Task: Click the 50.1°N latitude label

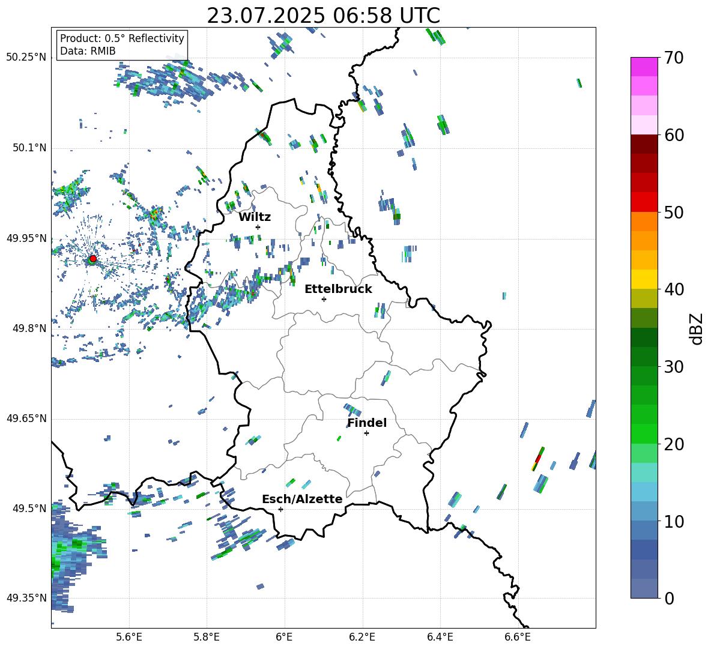Action: [x=29, y=148]
